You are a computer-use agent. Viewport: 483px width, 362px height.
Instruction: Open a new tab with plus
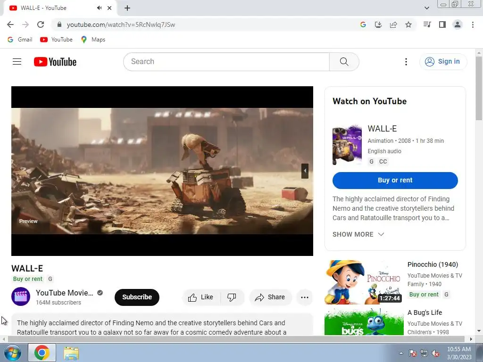click(127, 8)
